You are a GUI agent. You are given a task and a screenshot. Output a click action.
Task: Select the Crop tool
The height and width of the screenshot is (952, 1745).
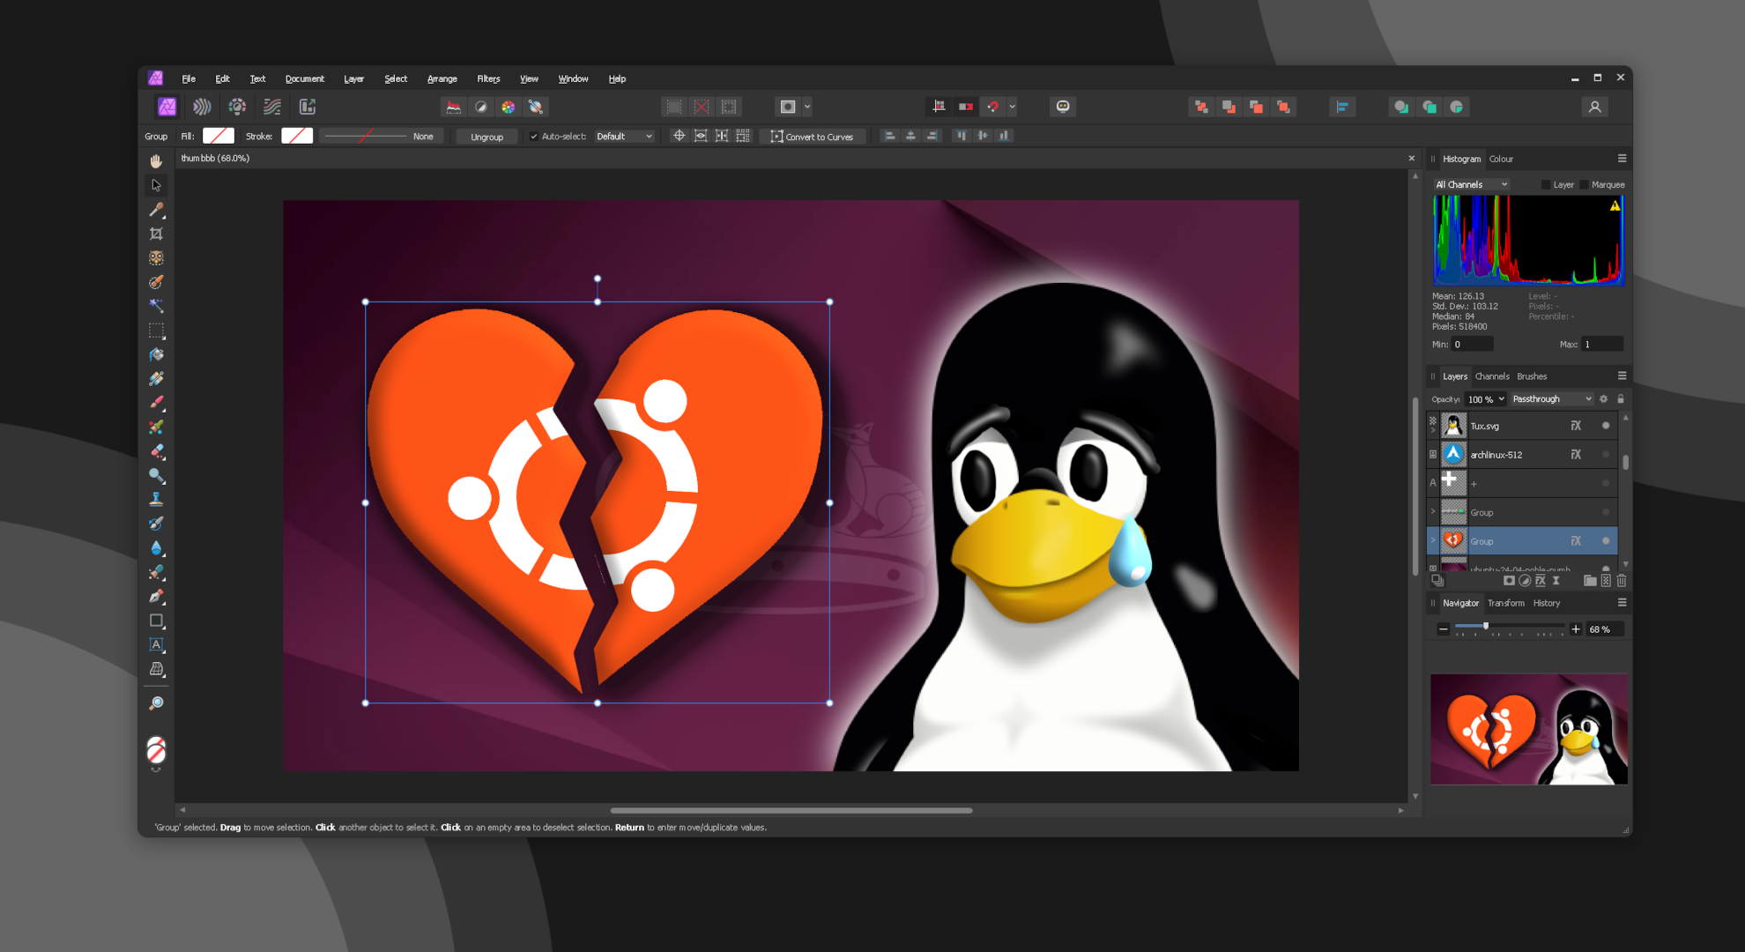click(x=156, y=234)
